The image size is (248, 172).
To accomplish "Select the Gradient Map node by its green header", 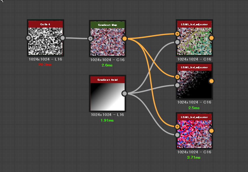I will coord(108,25).
